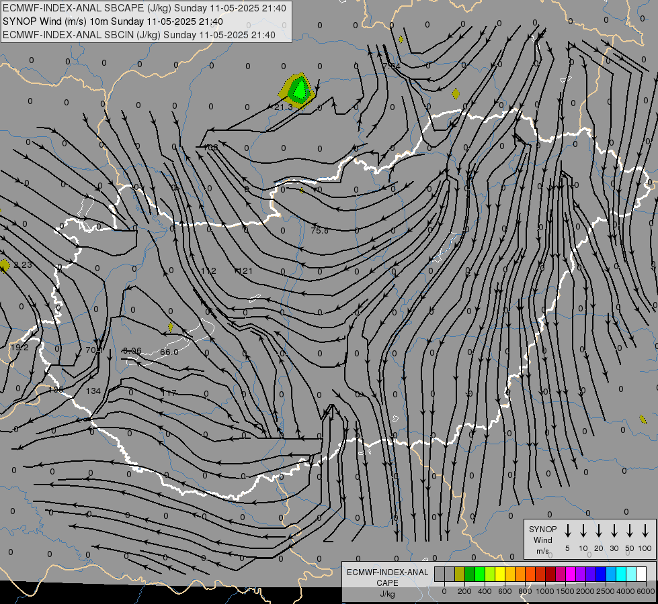Click the 800 tick label on CAPE scale
This screenshot has width=658, height=604.
coord(525,591)
